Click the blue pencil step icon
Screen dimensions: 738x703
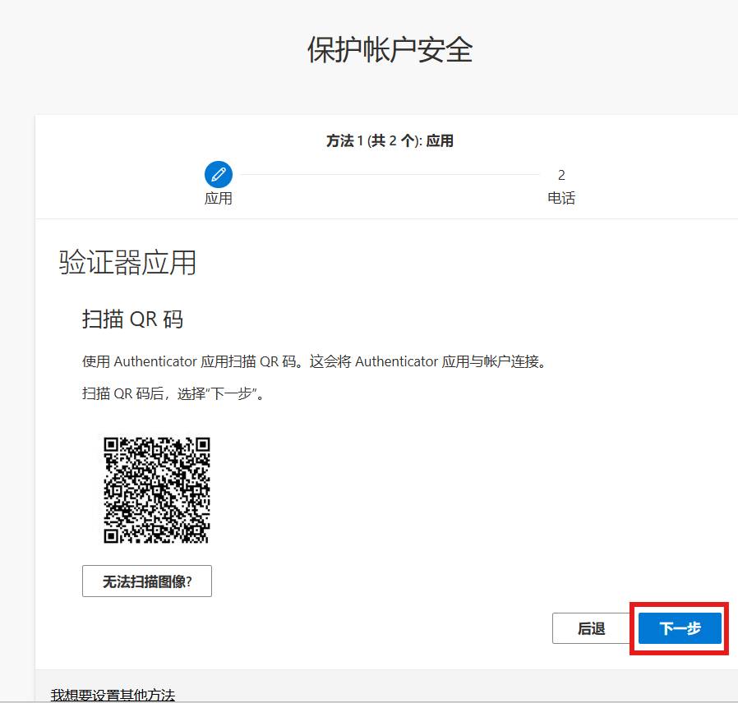[x=219, y=174]
